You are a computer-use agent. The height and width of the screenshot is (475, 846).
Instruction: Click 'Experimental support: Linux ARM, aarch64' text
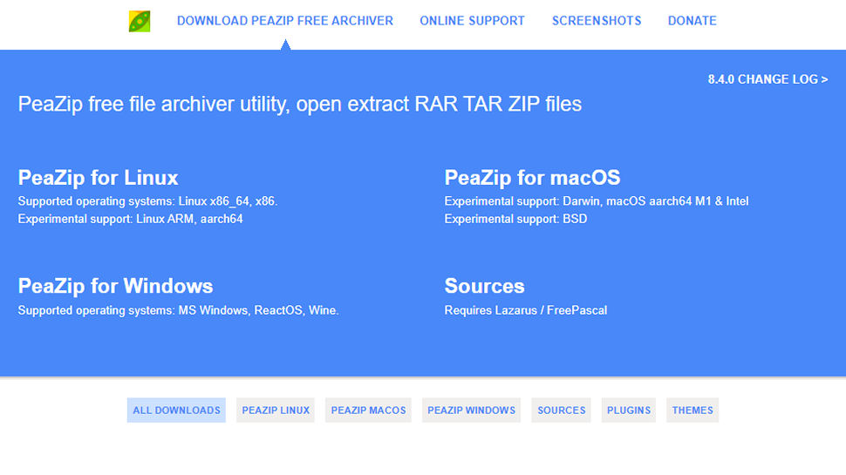(131, 219)
